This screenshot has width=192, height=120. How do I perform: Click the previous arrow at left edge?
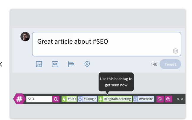click(x=1, y=64)
